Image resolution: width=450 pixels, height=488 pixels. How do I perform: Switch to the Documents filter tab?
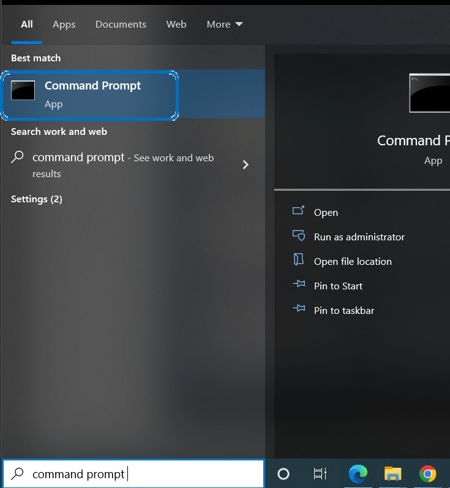click(x=121, y=25)
